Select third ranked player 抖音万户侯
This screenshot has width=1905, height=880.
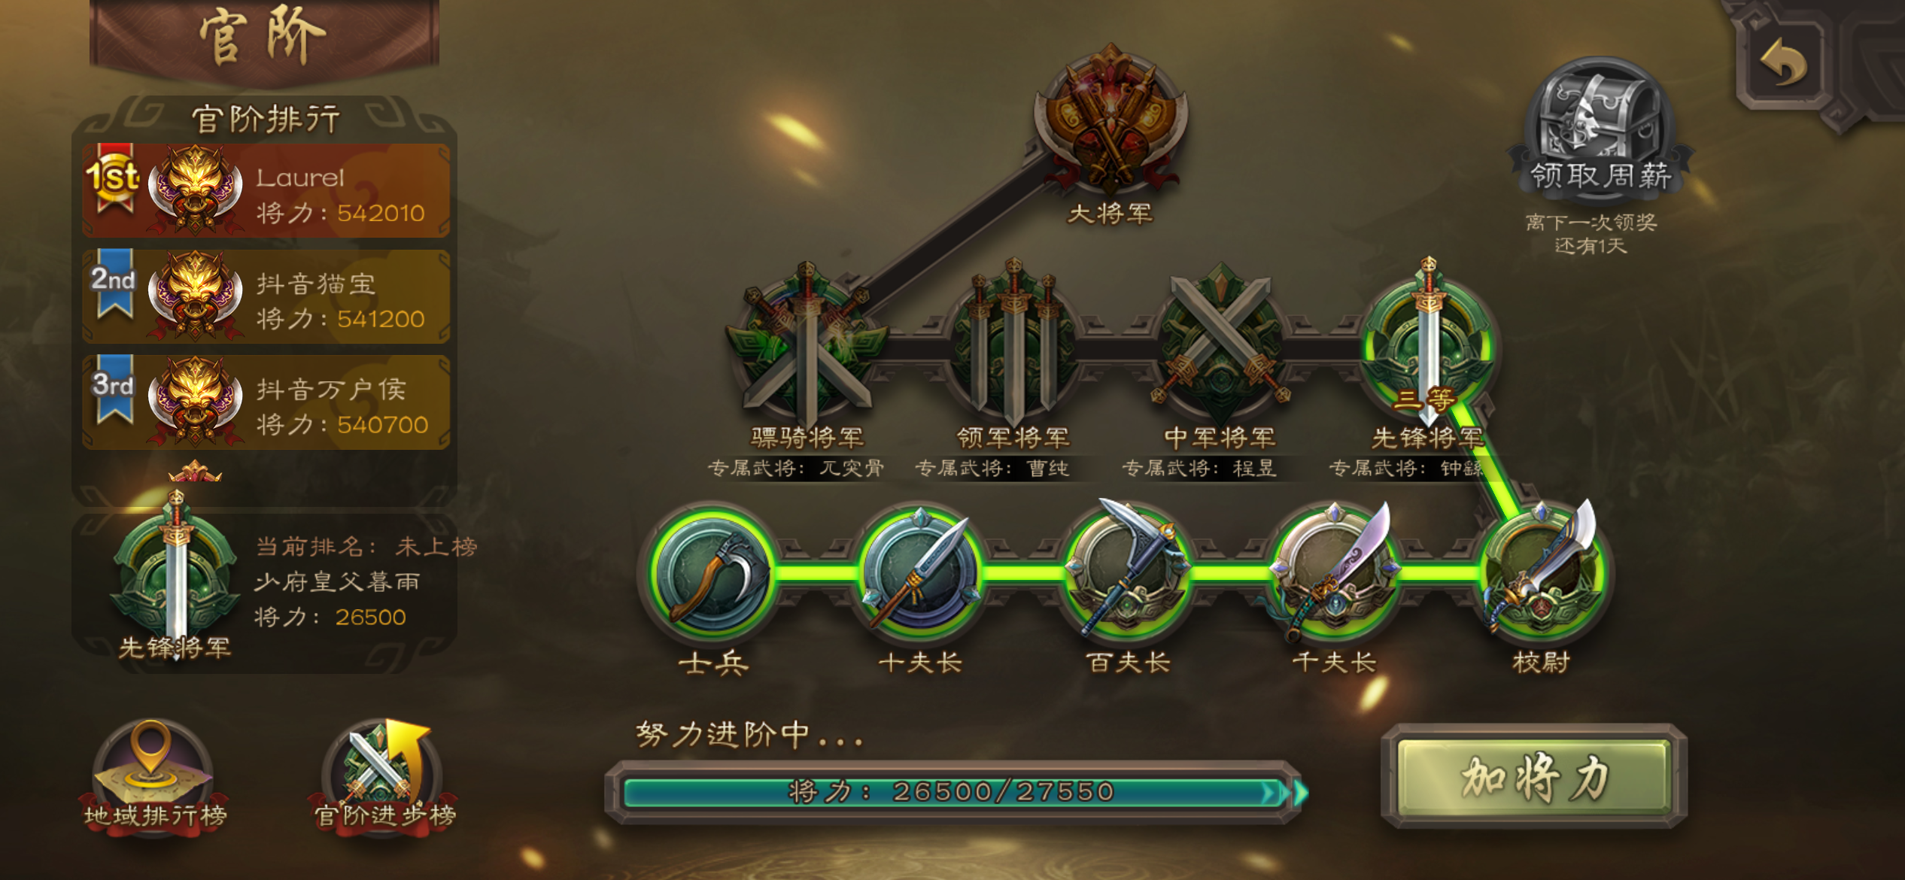(x=266, y=402)
